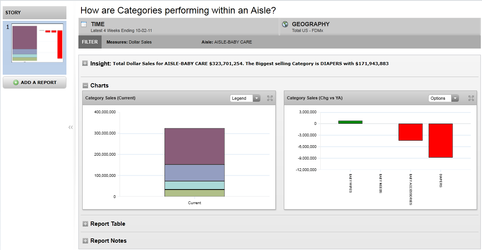Select the story 1 report thumbnail
The image size is (482, 250).
[37, 42]
